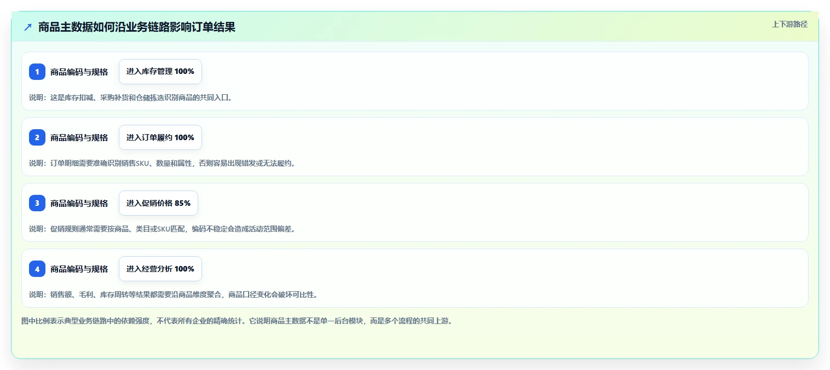The image size is (830, 370).
Task: Click 商品编码与规格 label in step 1
Action: (x=79, y=72)
